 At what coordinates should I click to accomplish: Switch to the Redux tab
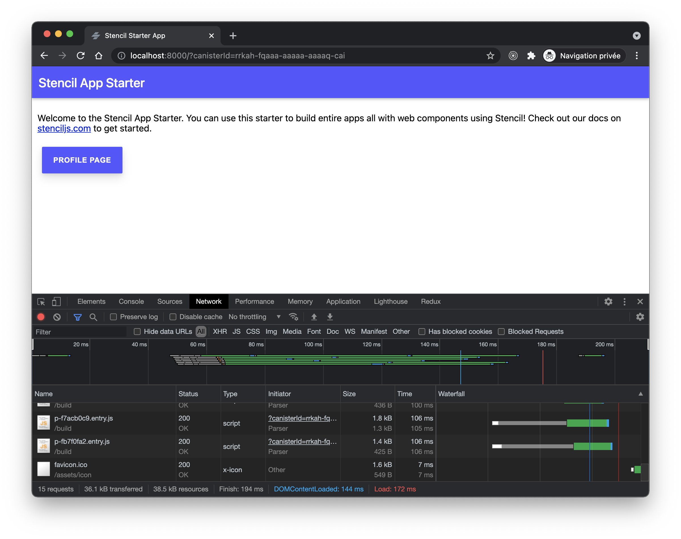431,301
